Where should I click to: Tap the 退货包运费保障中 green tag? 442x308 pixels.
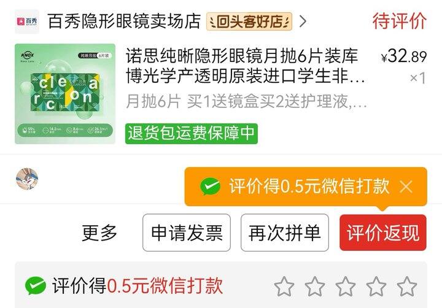click(192, 134)
